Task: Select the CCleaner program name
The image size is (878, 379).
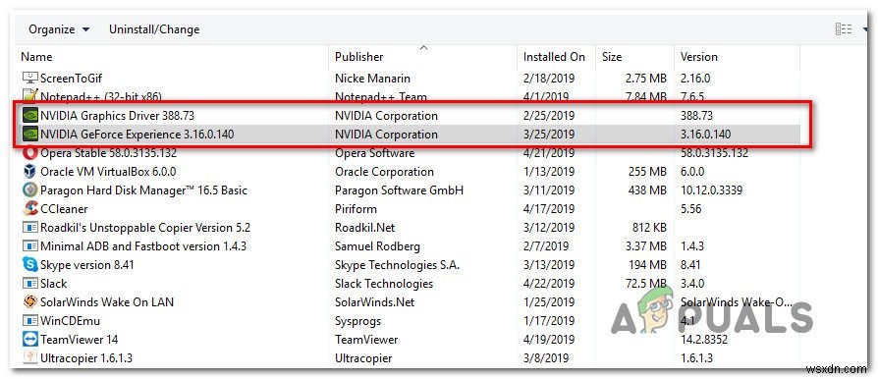Action: click(64, 209)
